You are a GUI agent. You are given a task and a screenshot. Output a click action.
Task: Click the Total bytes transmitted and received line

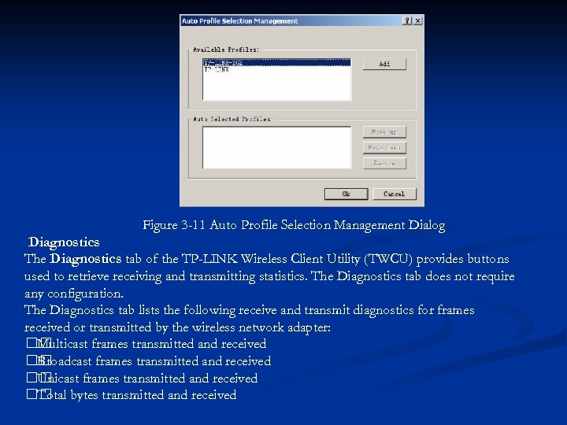(132, 395)
